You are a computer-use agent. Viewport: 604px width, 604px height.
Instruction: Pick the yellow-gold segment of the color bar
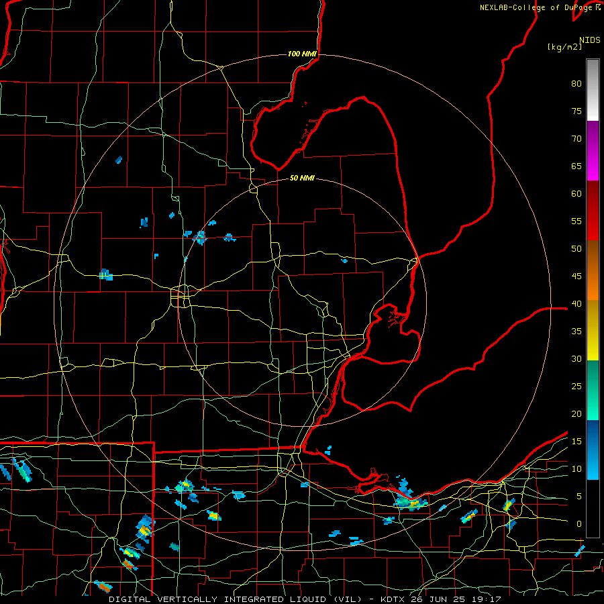[593, 330]
